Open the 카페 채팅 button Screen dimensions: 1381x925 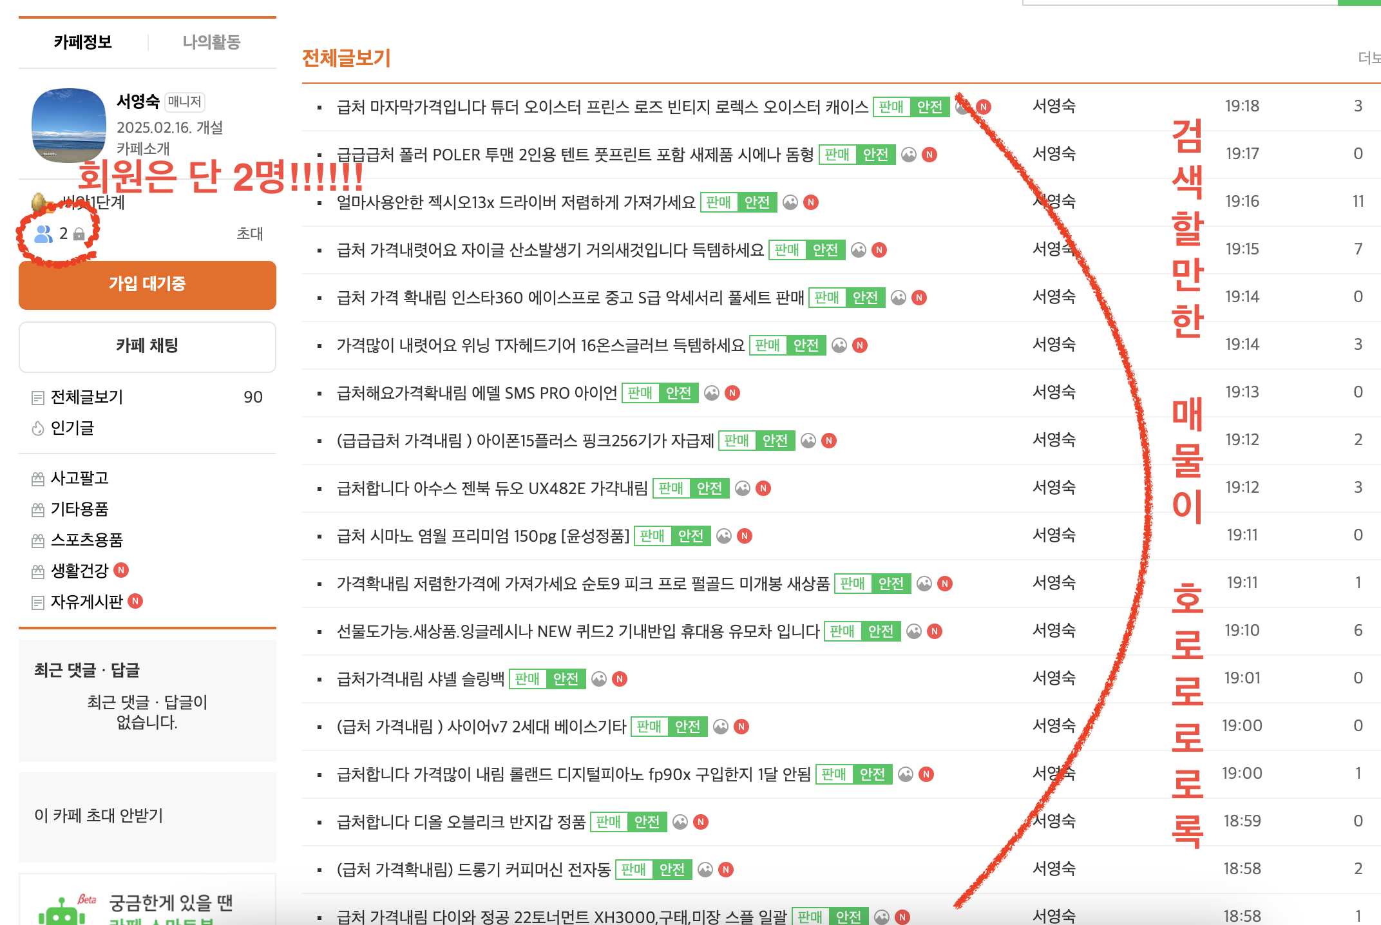(148, 346)
